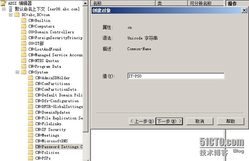Image resolution: width=249 pixels, height=161 pixels.
Task: Proceed with 下一步(N) button
Action: [x=169, y=122]
